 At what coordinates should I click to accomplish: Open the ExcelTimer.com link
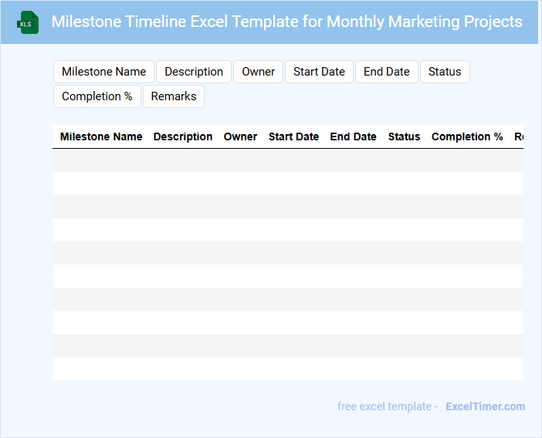pyautogui.click(x=485, y=406)
